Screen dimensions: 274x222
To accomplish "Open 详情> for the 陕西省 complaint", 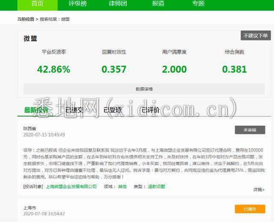I will click(x=259, y=190).
